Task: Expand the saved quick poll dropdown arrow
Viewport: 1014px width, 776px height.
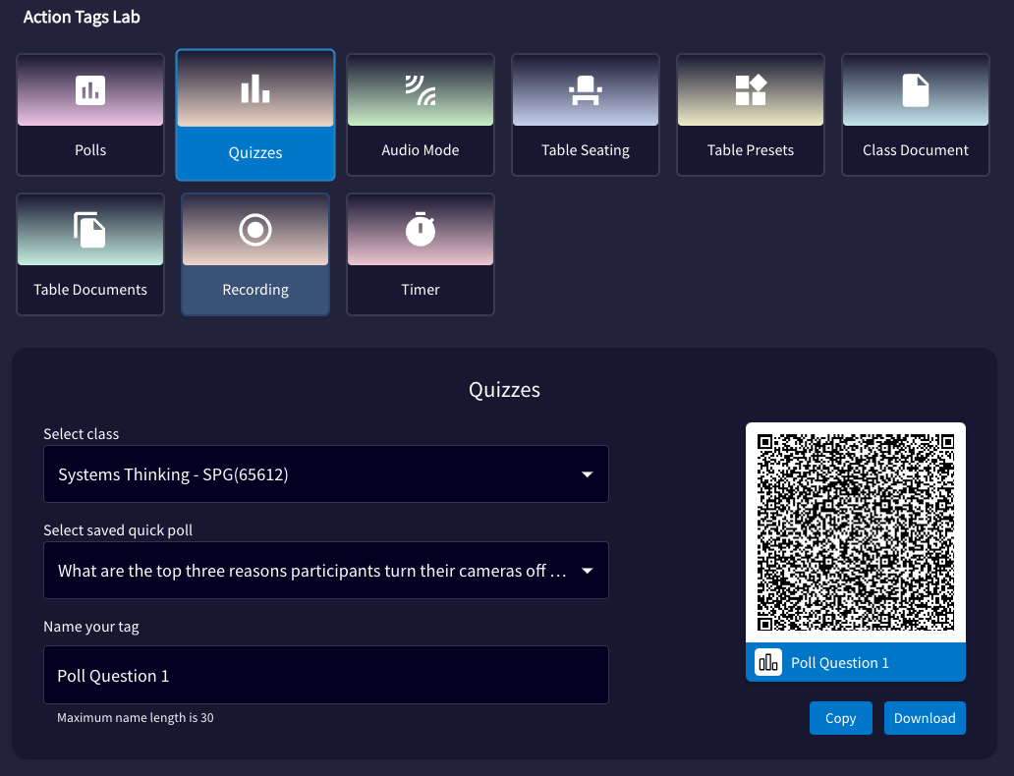Action: (588, 571)
